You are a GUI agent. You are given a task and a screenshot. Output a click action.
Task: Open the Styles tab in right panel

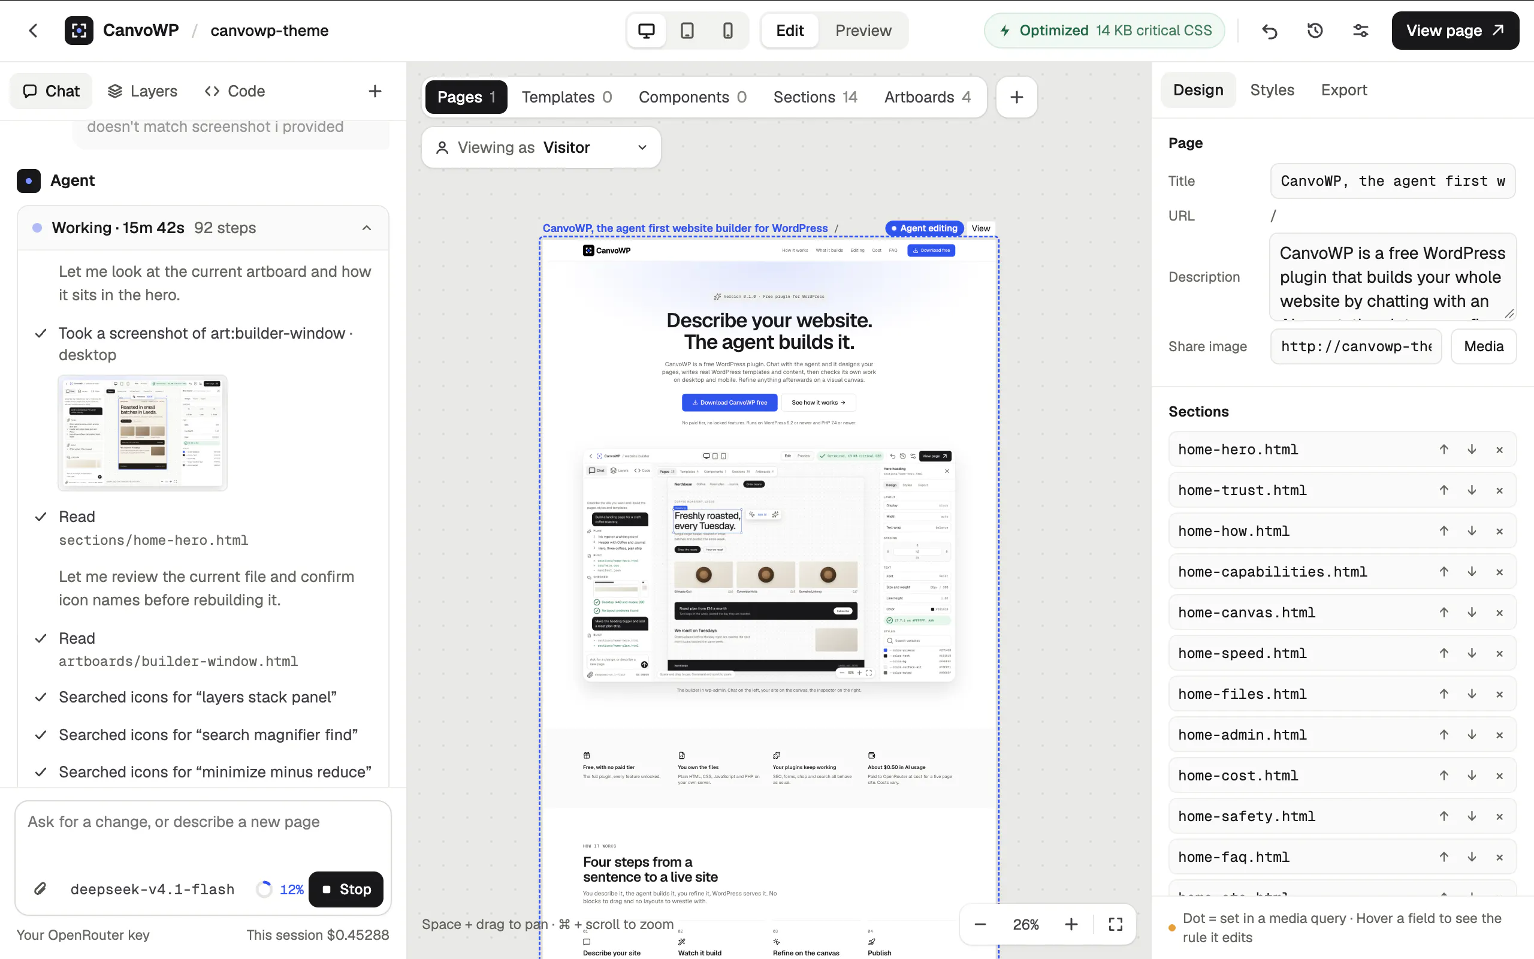(x=1272, y=90)
